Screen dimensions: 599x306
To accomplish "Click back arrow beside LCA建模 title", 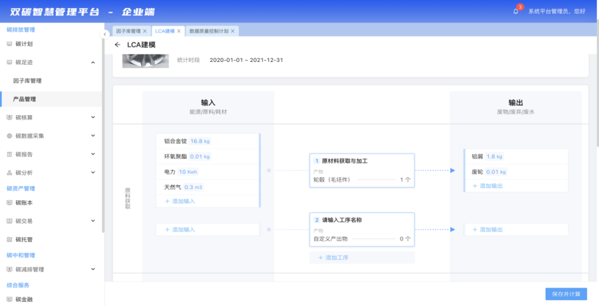I will [x=117, y=45].
